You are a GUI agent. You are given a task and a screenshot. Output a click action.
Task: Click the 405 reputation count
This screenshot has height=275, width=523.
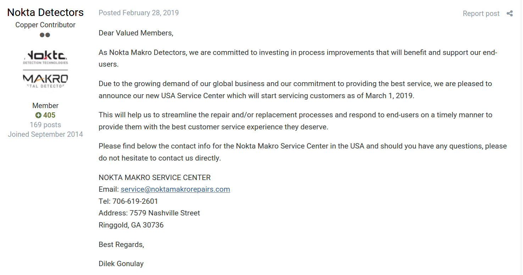pyautogui.click(x=49, y=115)
